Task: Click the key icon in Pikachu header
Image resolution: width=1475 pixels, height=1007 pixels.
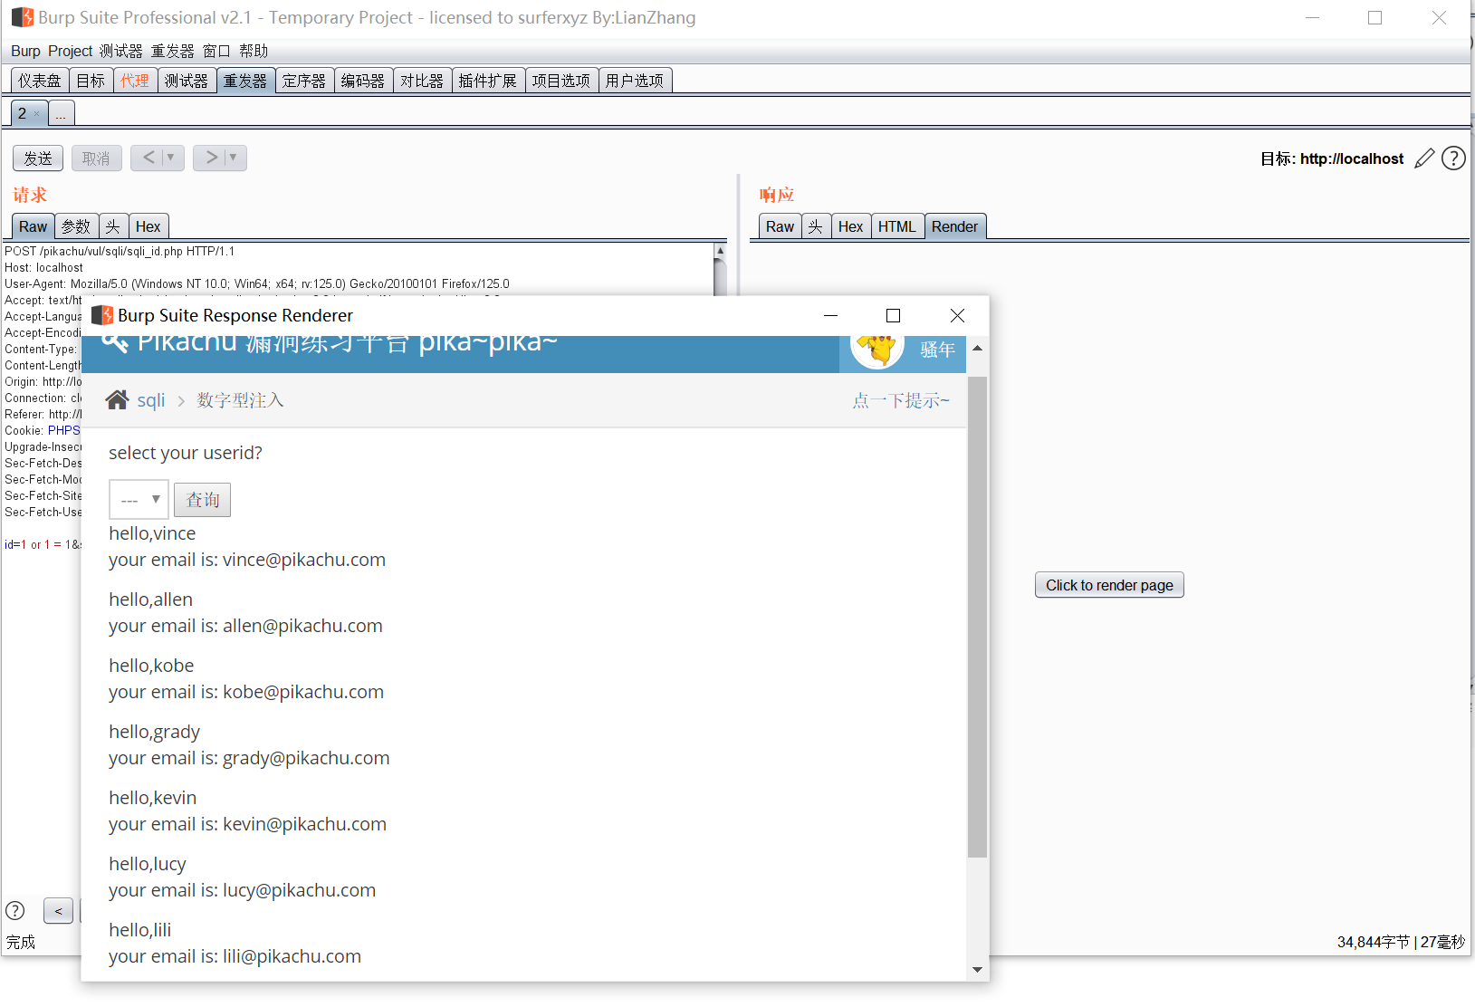Action: pyautogui.click(x=114, y=343)
